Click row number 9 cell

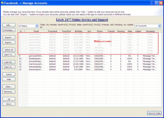[20, 56]
